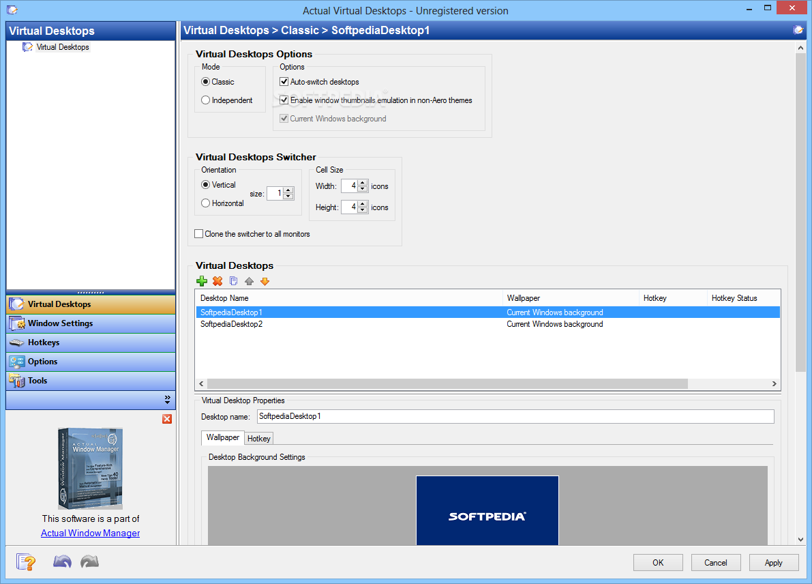This screenshot has height=584, width=812.
Task: Open the Hotkeys section
Action: pyautogui.click(x=91, y=342)
